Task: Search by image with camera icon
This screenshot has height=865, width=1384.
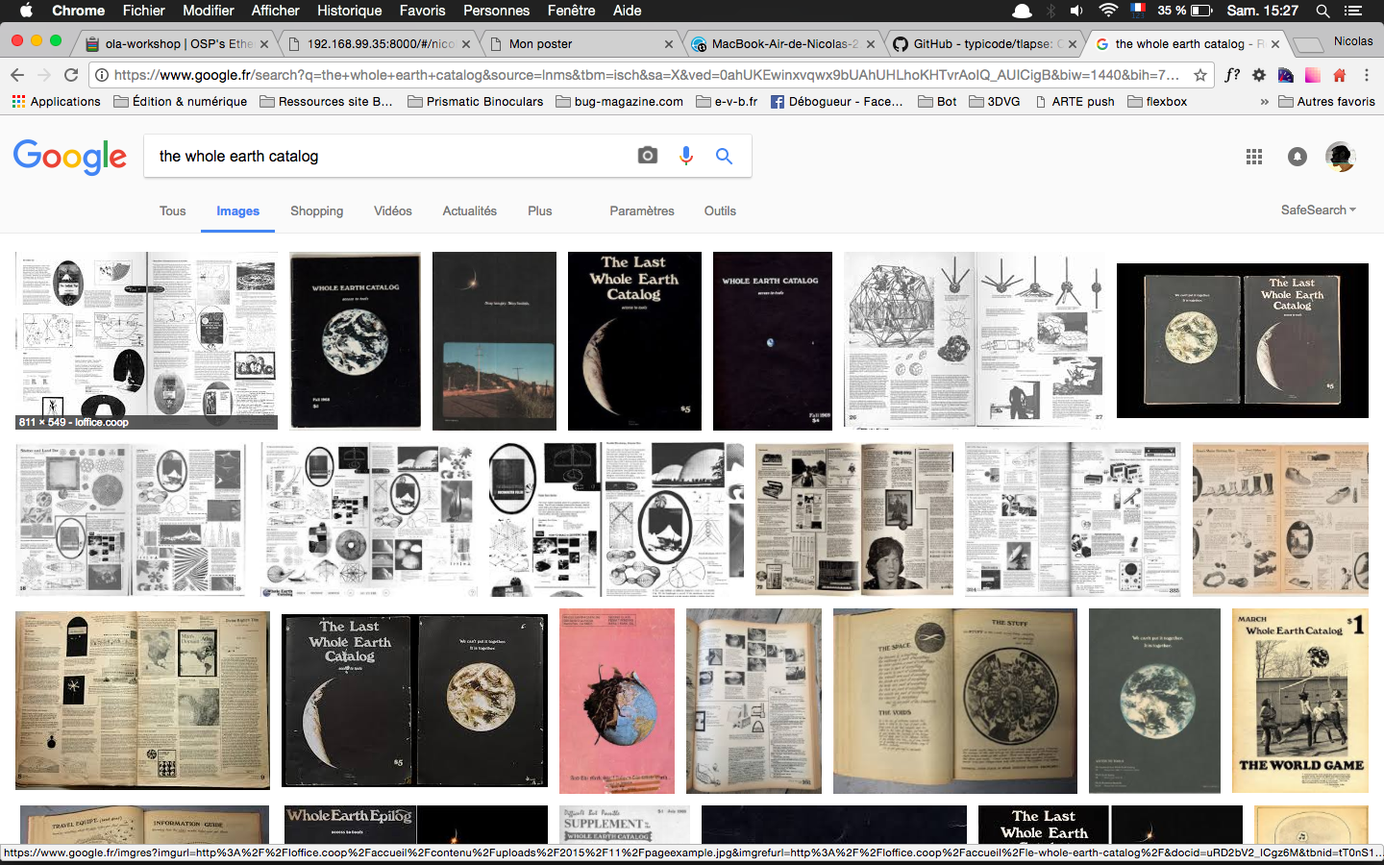Action: click(x=648, y=156)
